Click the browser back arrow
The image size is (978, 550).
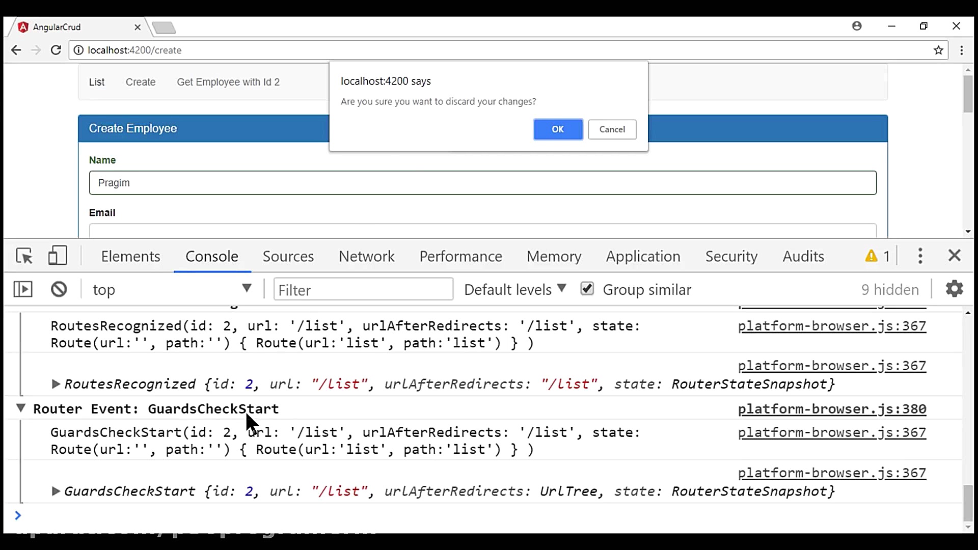(x=16, y=50)
